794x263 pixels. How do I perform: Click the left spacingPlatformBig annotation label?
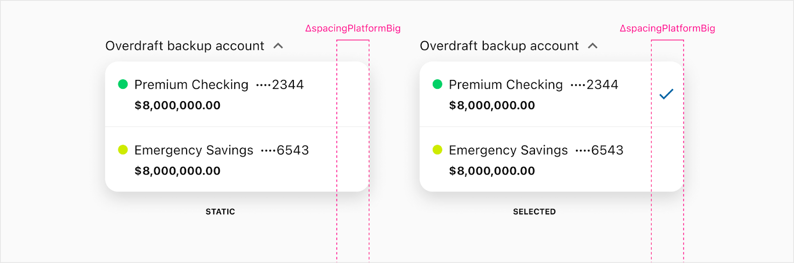click(353, 28)
